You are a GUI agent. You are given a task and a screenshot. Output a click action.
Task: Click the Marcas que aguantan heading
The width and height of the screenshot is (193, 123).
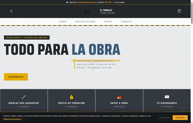point(24,103)
